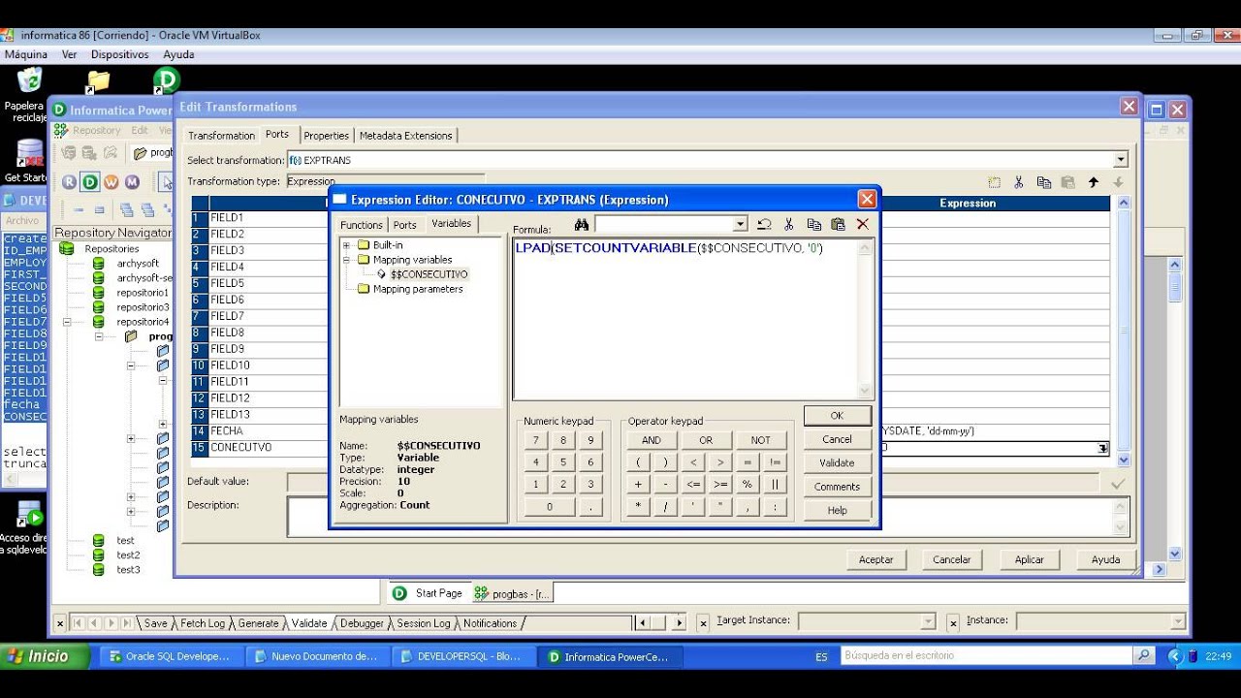
Task: Click the cut scissors icon in Expression Editor
Action: tap(789, 224)
